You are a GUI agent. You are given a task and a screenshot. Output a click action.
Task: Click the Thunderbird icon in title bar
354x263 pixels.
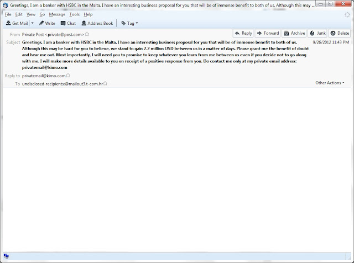pyautogui.click(x=6, y=5)
